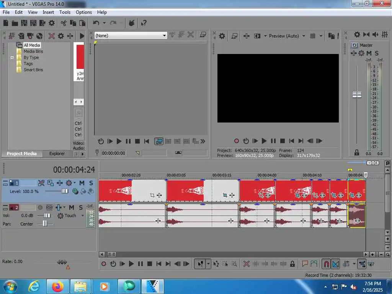Open a project with the folder icon
The image size is (392, 294).
(x=15, y=23)
